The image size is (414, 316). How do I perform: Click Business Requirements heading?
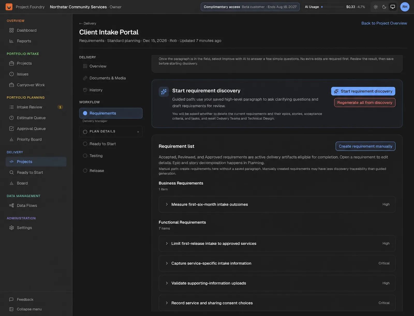(x=181, y=183)
